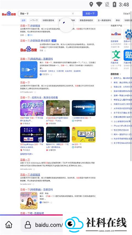The width and height of the screenshot is (132, 235).
Task: Click the blue shield badge under the first result
Action: click(28, 35)
